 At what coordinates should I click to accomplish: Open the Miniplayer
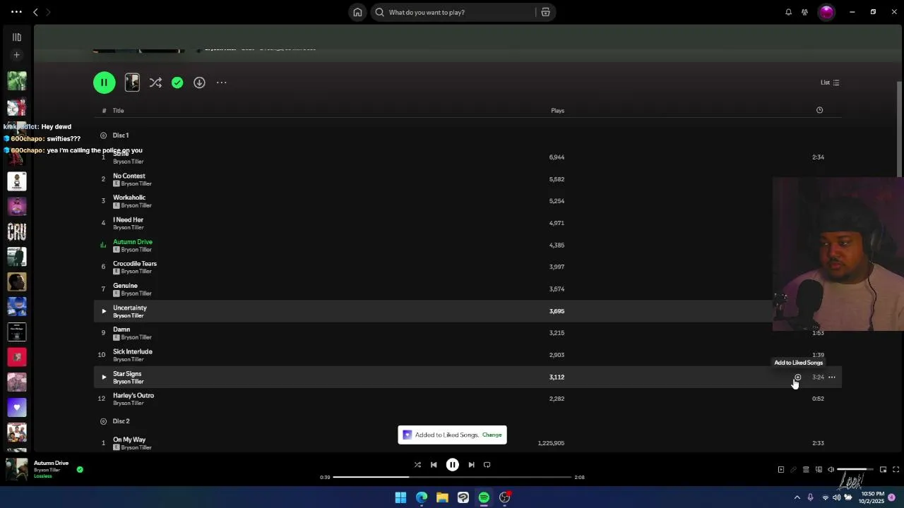point(883,470)
